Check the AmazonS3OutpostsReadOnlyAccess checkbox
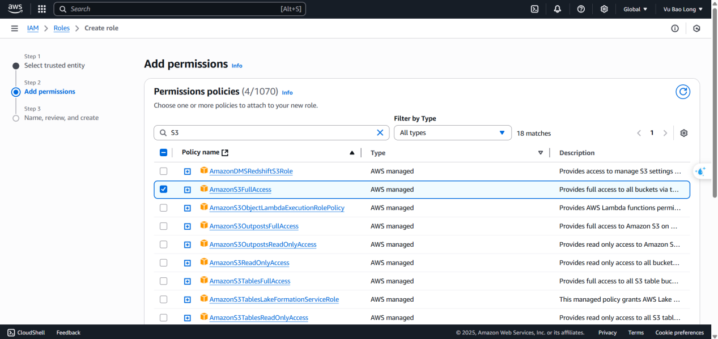 [164, 244]
